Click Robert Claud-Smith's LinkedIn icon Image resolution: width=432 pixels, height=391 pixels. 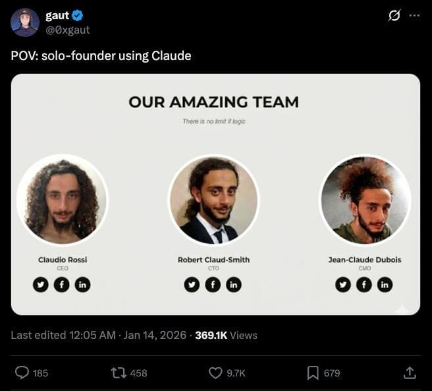click(234, 284)
